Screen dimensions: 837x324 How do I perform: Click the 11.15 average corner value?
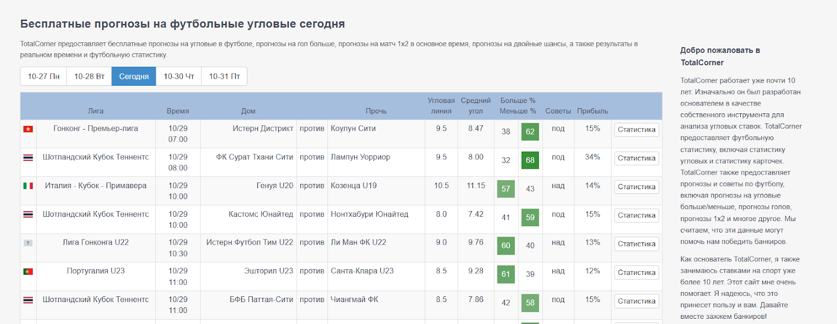point(476,186)
